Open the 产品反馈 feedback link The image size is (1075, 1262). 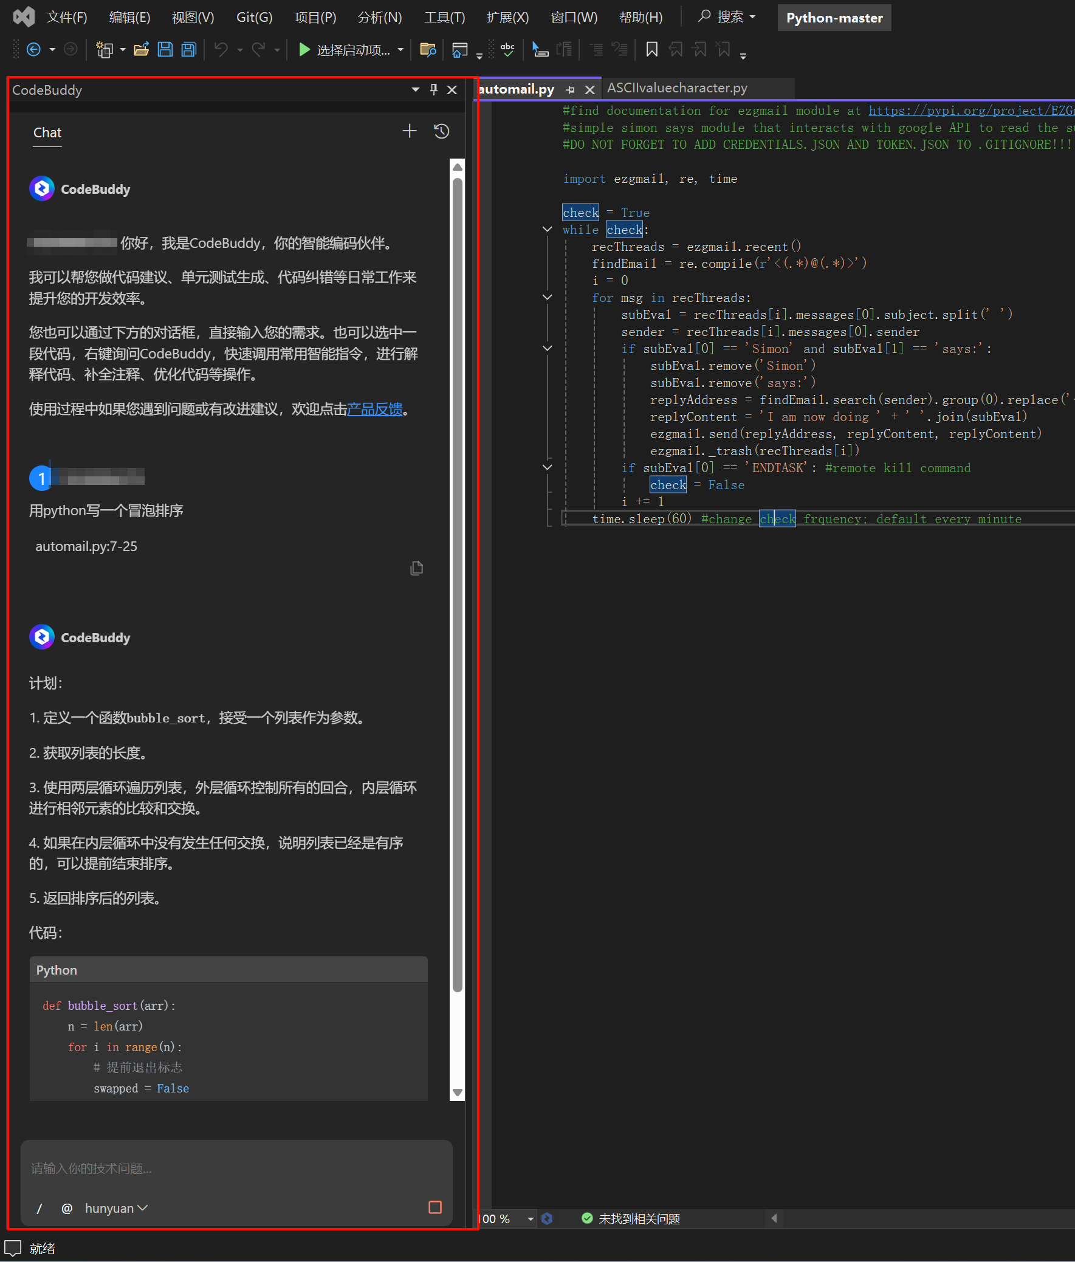coord(374,409)
